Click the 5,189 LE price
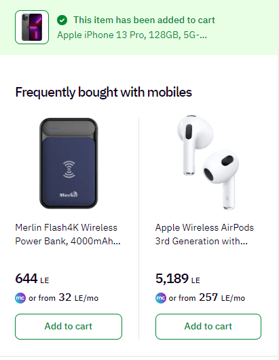Image resolution: width=279 pixels, height=360 pixels. pos(178,279)
